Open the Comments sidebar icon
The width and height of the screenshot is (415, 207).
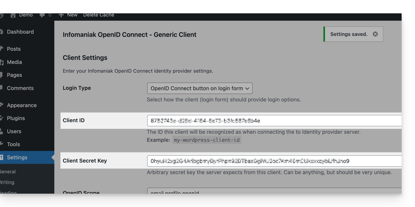point(2,88)
